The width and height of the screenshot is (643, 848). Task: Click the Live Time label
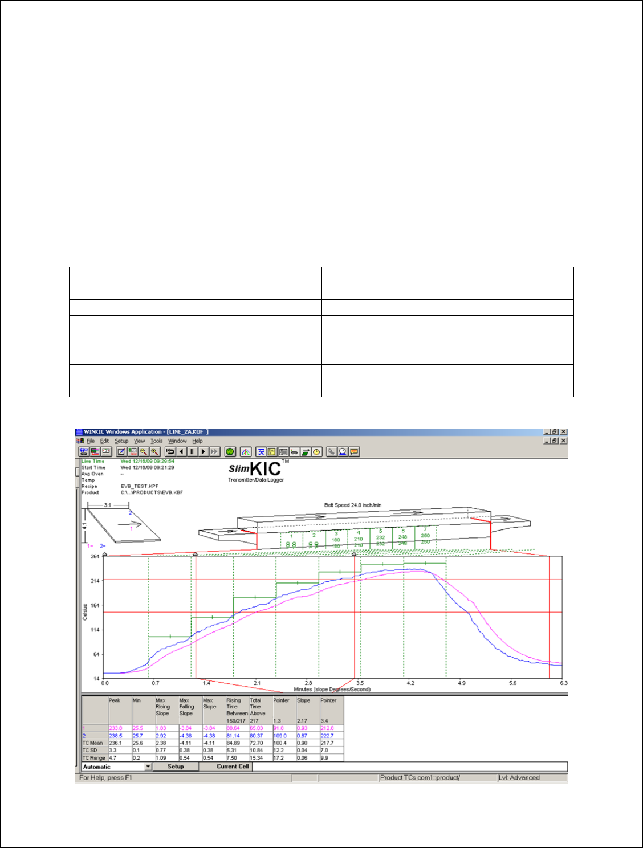pos(93,462)
